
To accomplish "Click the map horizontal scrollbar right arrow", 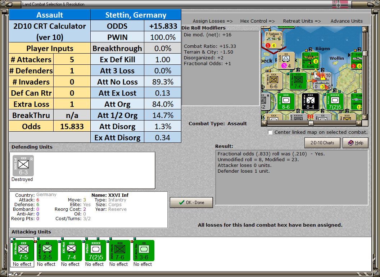I will (x=359, y=123).
